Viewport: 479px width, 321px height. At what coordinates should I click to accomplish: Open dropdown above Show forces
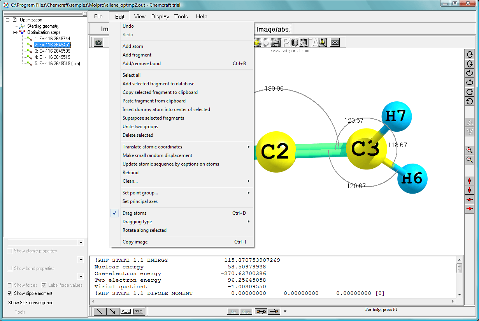click(x=81, y=277)
